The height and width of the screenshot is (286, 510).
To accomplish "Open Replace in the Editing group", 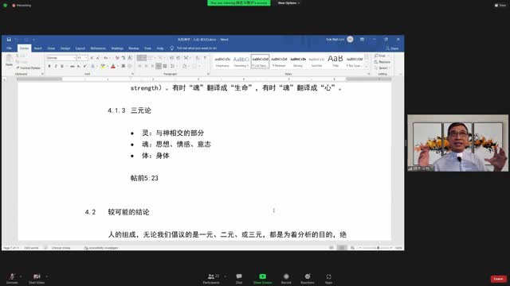I will (382, 62).
